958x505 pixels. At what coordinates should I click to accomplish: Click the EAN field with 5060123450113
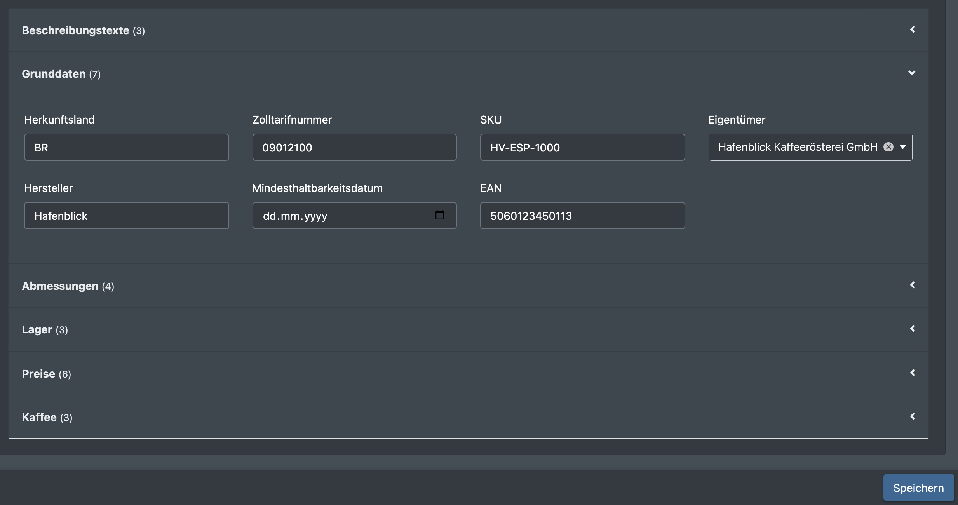click(x=582, y=216)
